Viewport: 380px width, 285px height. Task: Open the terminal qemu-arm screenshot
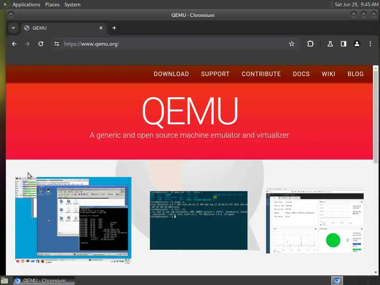tap(199, 220)
